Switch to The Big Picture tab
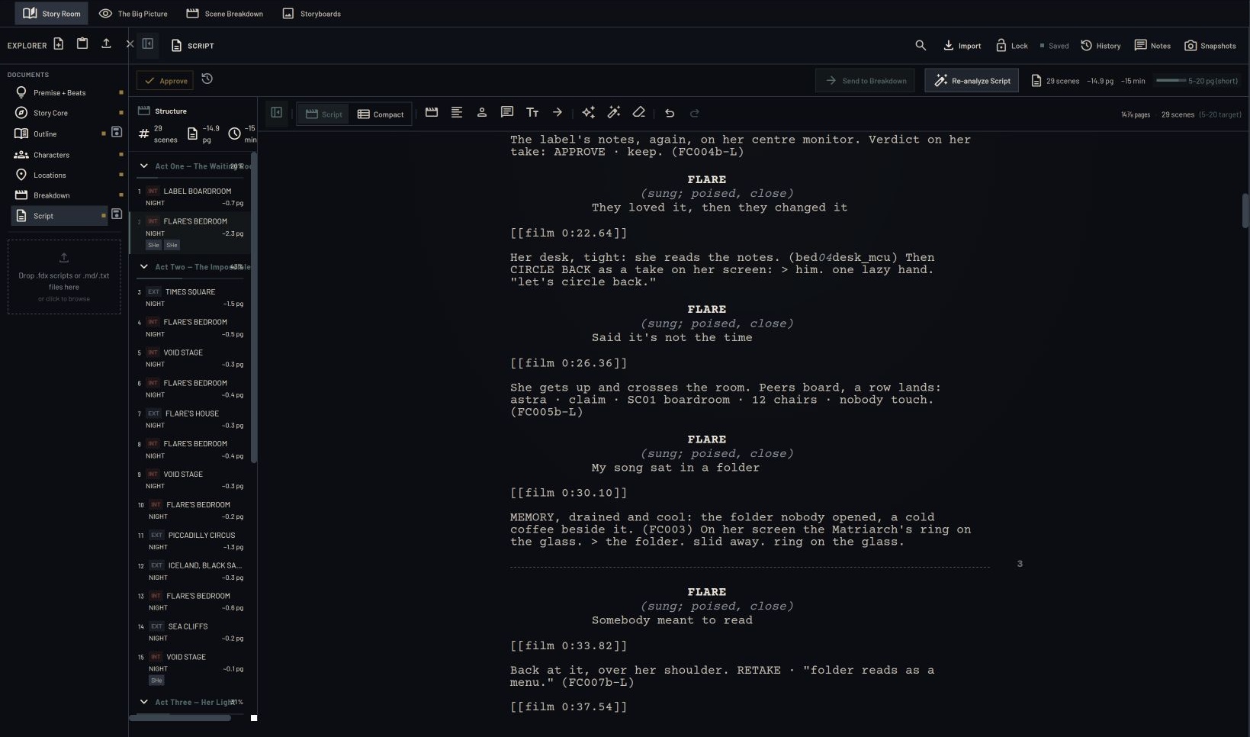 click(x=133, y=14)
